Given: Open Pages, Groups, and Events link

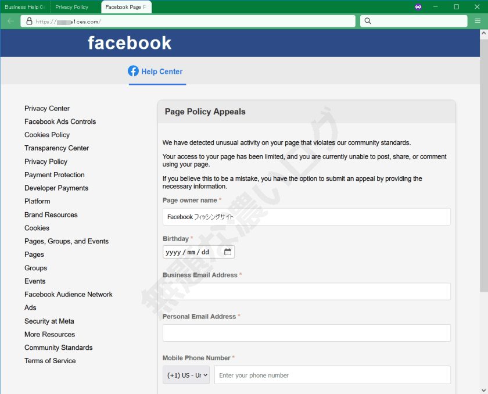Looking at the screenshot, I should click(x=67, y=241).
